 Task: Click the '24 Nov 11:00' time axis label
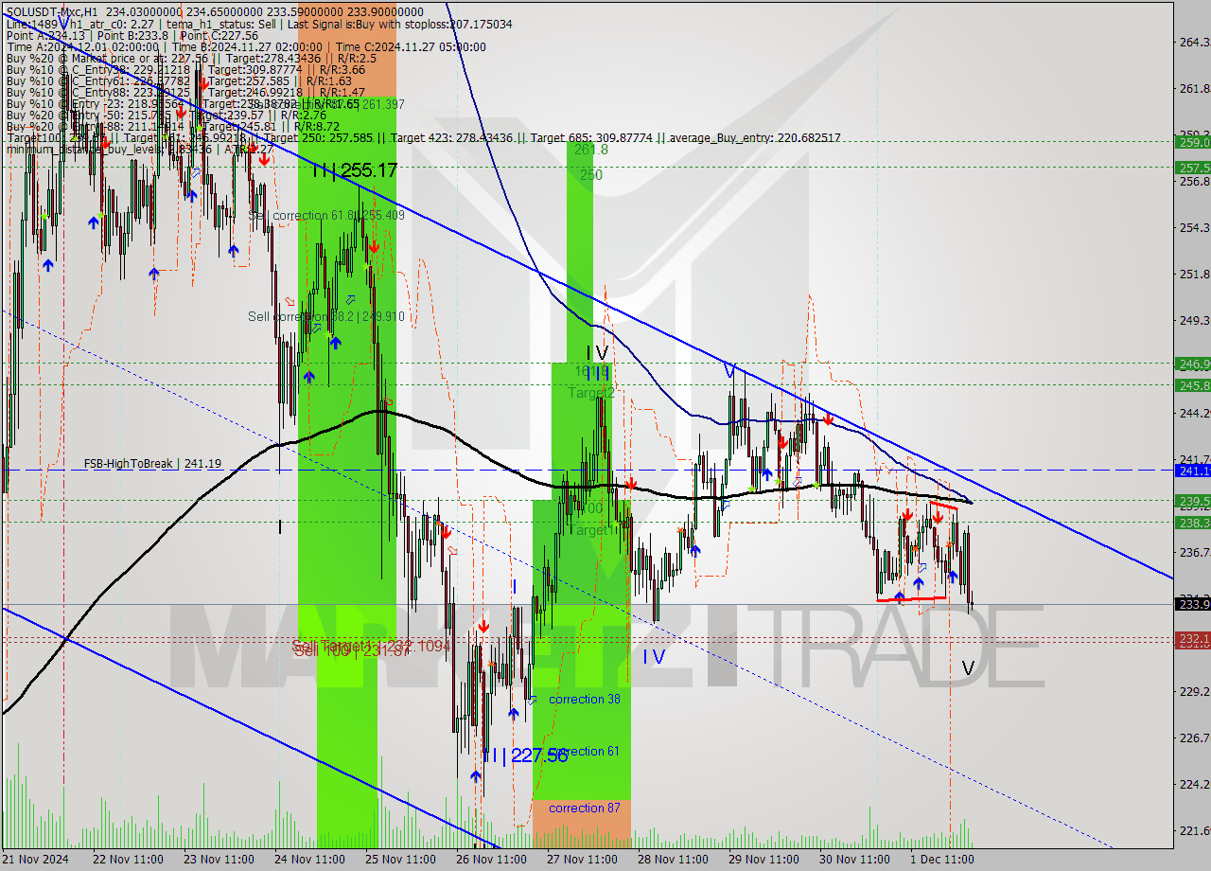(308, 860)
